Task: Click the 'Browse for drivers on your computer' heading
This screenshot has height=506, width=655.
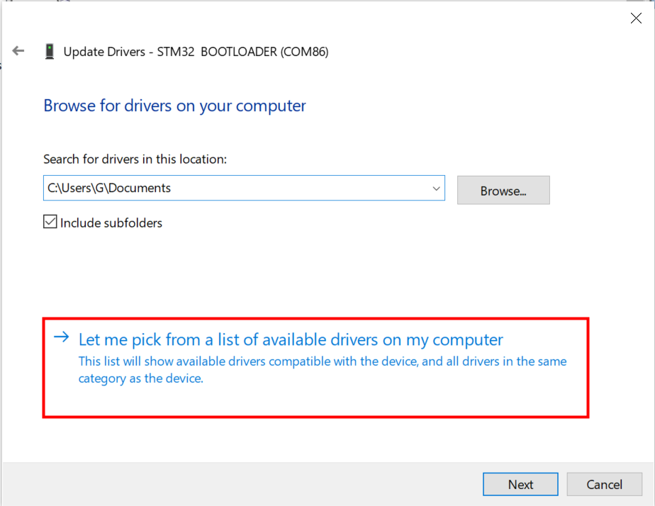Action: (x=174, y=106)
